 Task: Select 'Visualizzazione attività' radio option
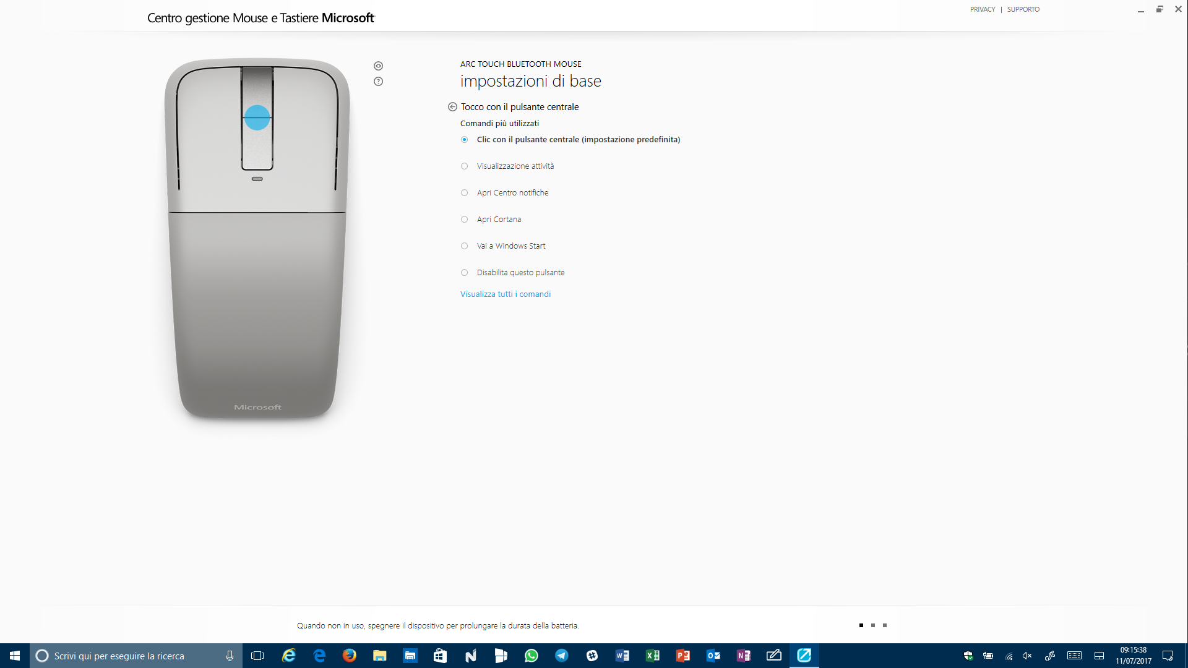pos(464,166)
